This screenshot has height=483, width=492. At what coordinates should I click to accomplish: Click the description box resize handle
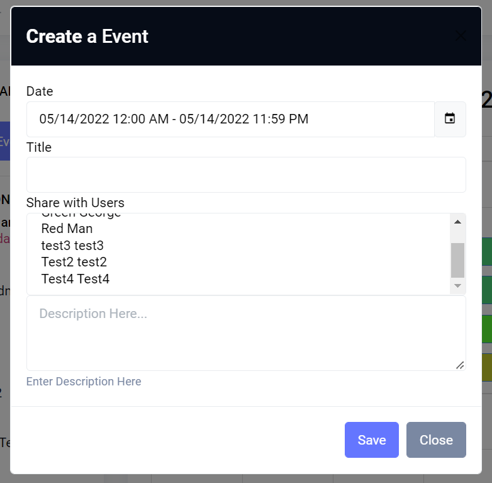tap(460, 365)
